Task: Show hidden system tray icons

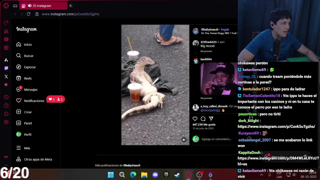Action: (x=261, y=175)
